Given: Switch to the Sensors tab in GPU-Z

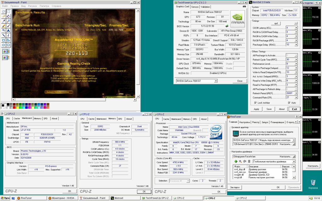Looking at the screenshot, I should [x=195, y=7].
